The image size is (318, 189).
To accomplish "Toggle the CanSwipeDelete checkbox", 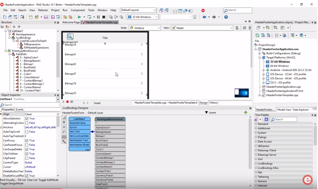I will pos(27,149).
